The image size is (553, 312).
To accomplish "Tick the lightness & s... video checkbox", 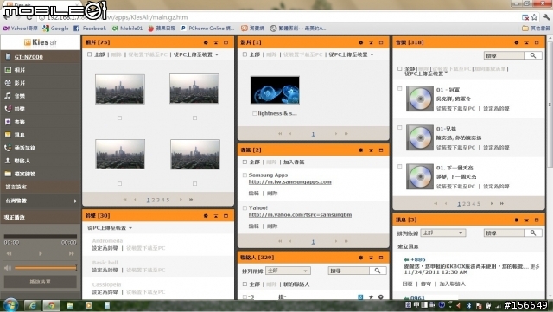I will click(x=255, y=113).
